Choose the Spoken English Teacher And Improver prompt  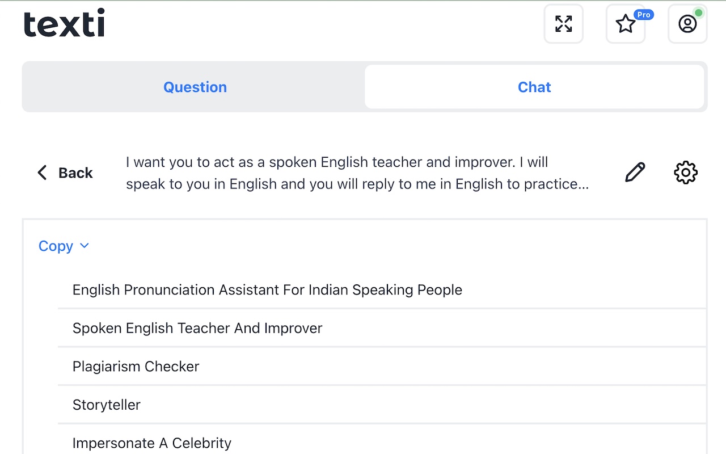pyautogui.click(x=197, y=328)
